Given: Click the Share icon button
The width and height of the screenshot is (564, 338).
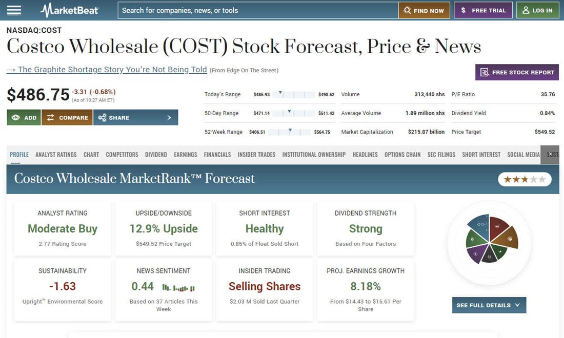Looking at the screenshot, I should click(x=114, y=117).
